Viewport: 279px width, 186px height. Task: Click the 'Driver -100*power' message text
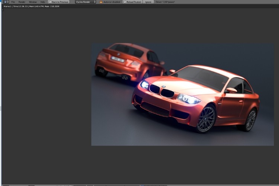pyautogui.click(x=165, y=2)
